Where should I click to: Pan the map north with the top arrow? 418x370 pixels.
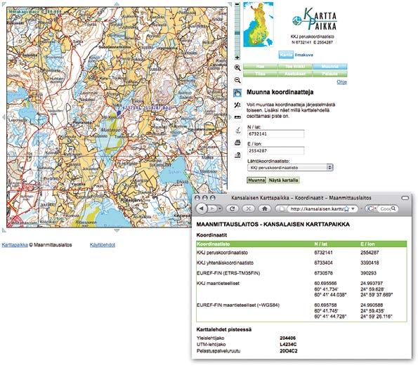pos(117,4)
